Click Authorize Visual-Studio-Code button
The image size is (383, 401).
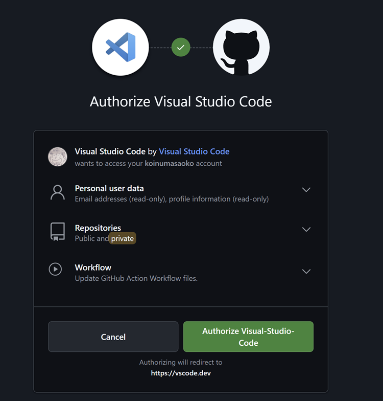(x=248, y=337)
